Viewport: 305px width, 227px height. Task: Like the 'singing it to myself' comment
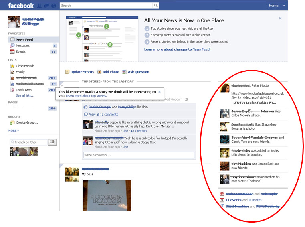point(125,147)
